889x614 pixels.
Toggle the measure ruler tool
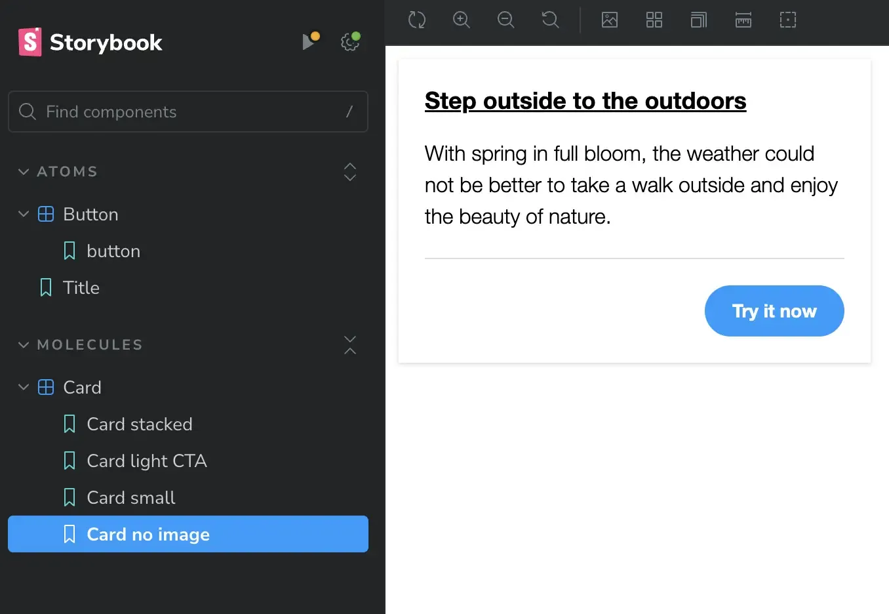(743, 20)
